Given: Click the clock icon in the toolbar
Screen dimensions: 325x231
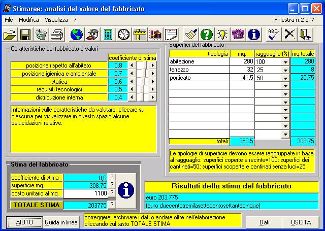Looking at the screenshot, I should [123, 35].
